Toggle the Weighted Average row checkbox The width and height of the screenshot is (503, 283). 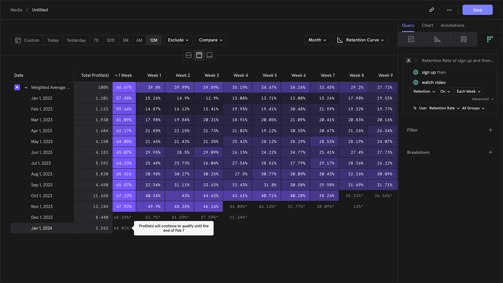pyautogui.click(x=17, y=87)
